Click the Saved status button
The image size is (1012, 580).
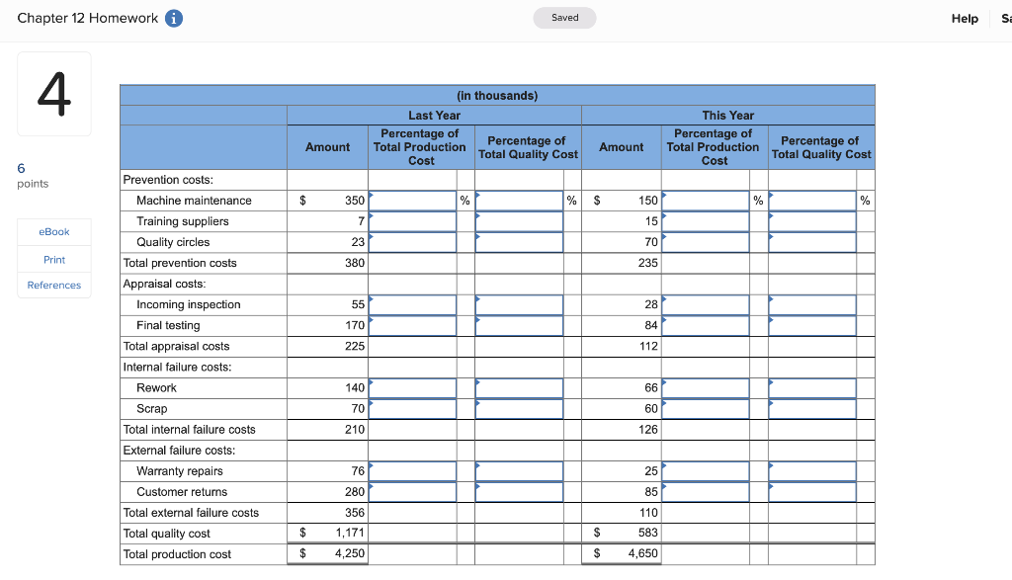564,18
